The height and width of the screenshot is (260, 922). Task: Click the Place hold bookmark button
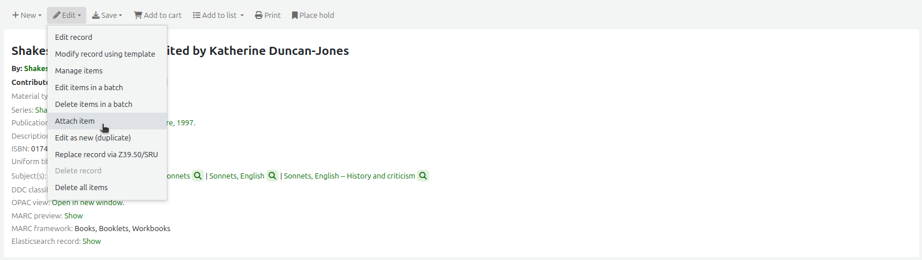[x=313, y=15]
